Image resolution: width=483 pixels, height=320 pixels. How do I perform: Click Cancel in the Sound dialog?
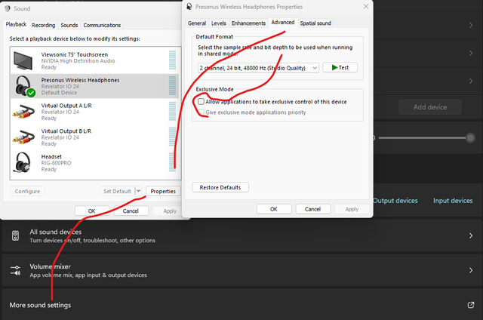[131, 211]
